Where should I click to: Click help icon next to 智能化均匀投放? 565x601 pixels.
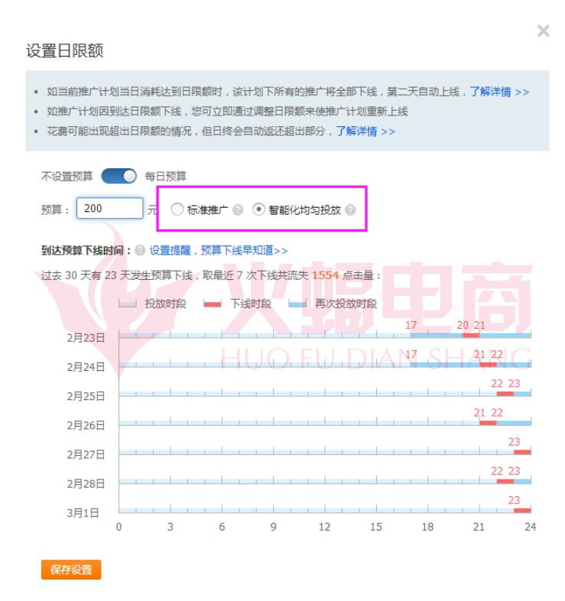pyautogui.click(x=350, y=210)
